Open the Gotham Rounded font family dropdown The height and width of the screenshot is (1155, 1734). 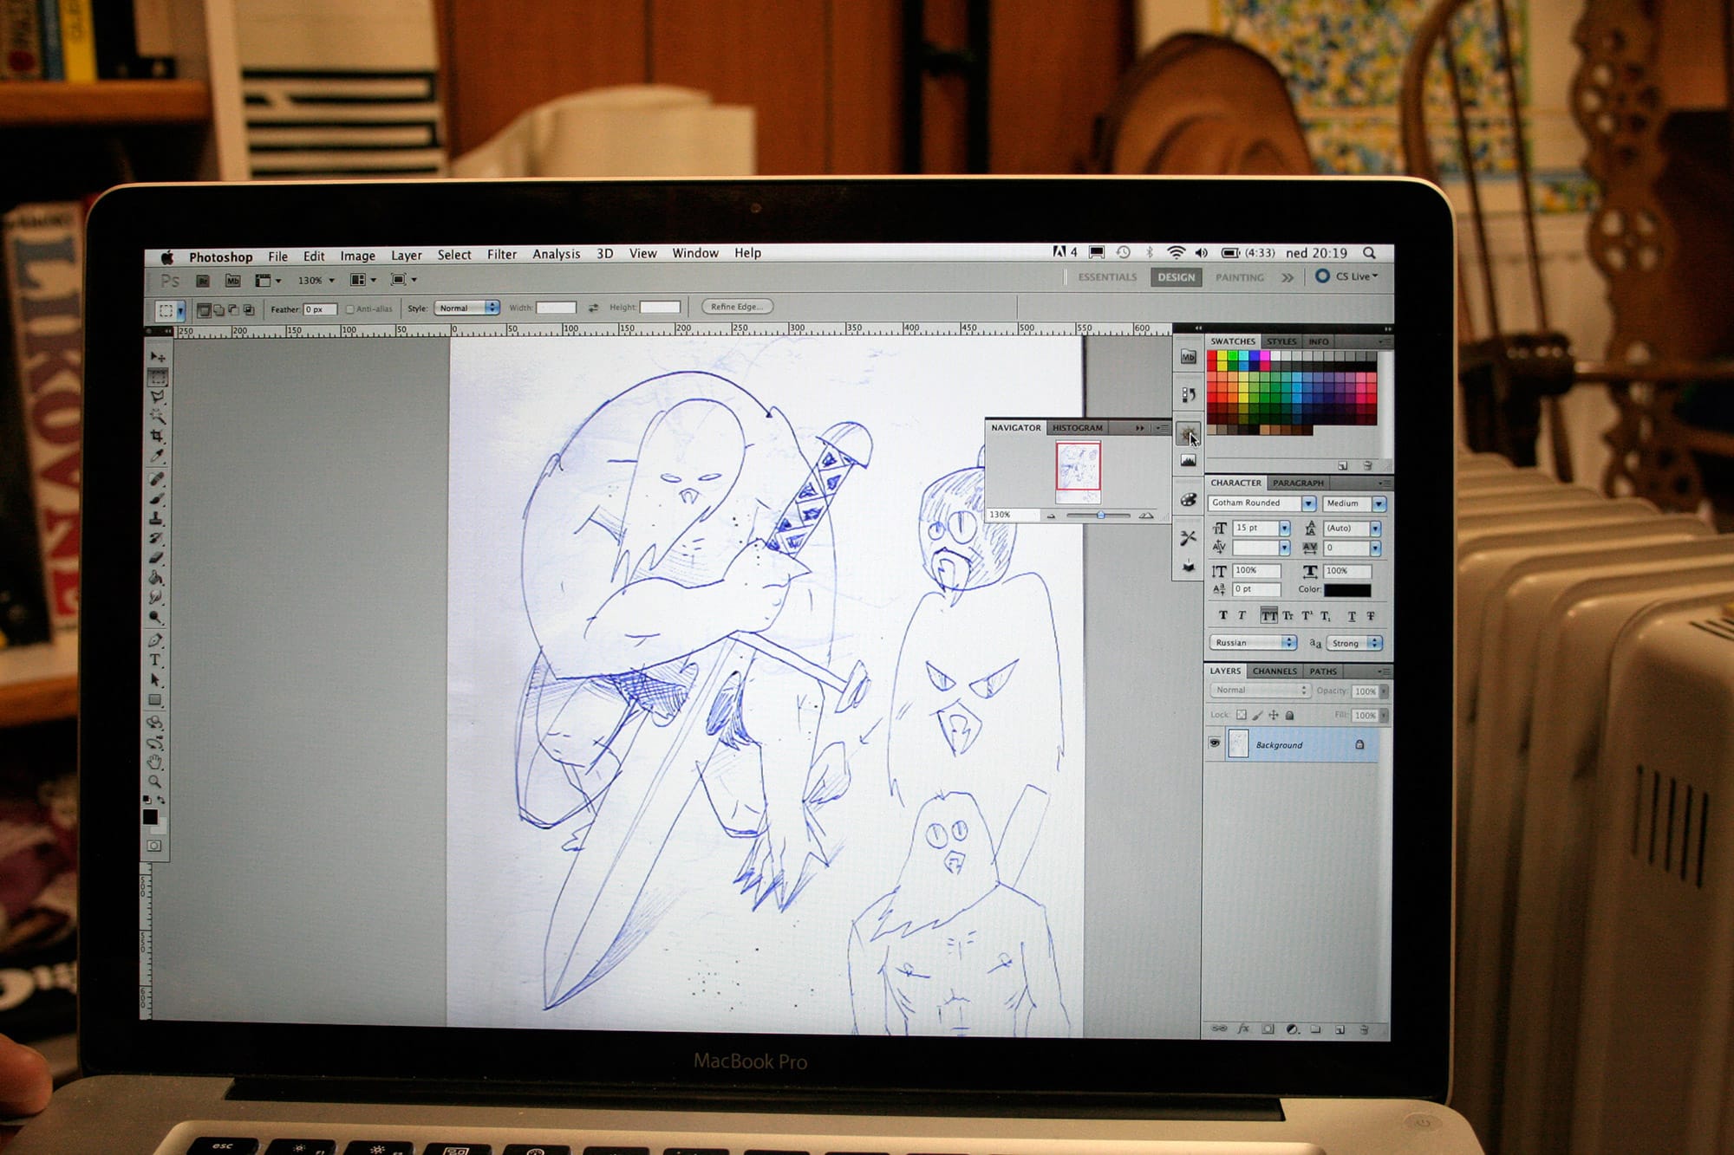click(1308, 503)
